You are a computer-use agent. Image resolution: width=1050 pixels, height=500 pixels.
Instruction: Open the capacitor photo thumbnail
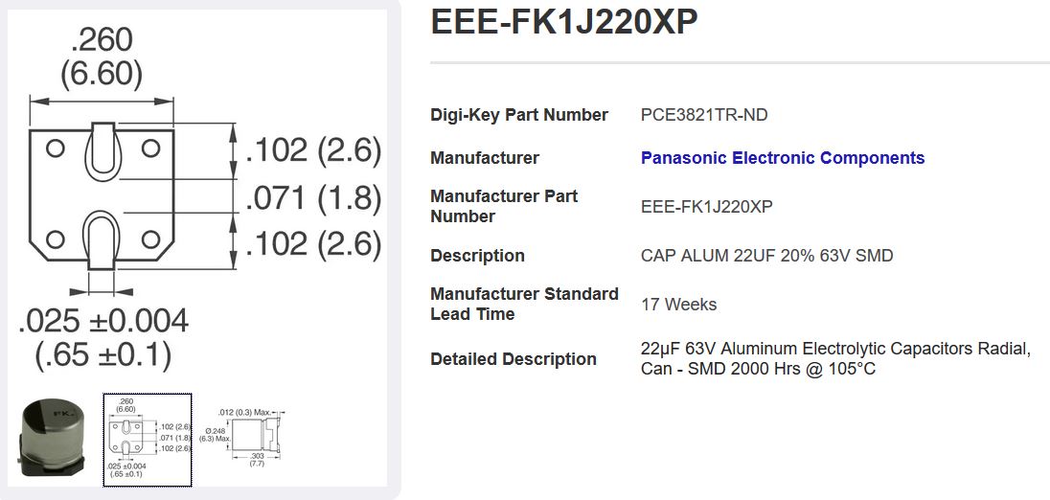coord(53,440)
